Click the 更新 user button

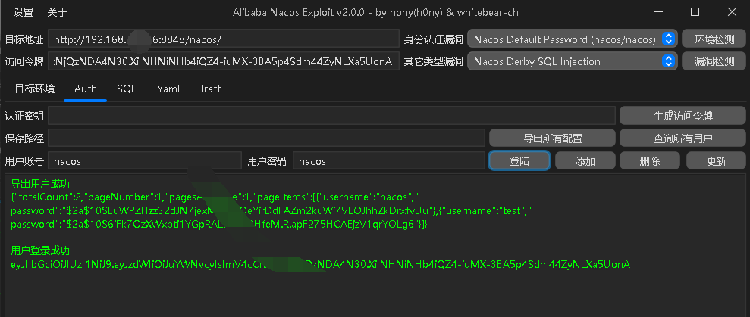(x=716, y=161)
